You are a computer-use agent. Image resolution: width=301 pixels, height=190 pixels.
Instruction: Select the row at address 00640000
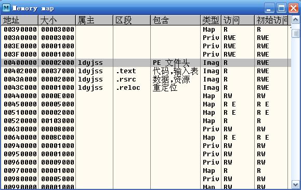146,138
